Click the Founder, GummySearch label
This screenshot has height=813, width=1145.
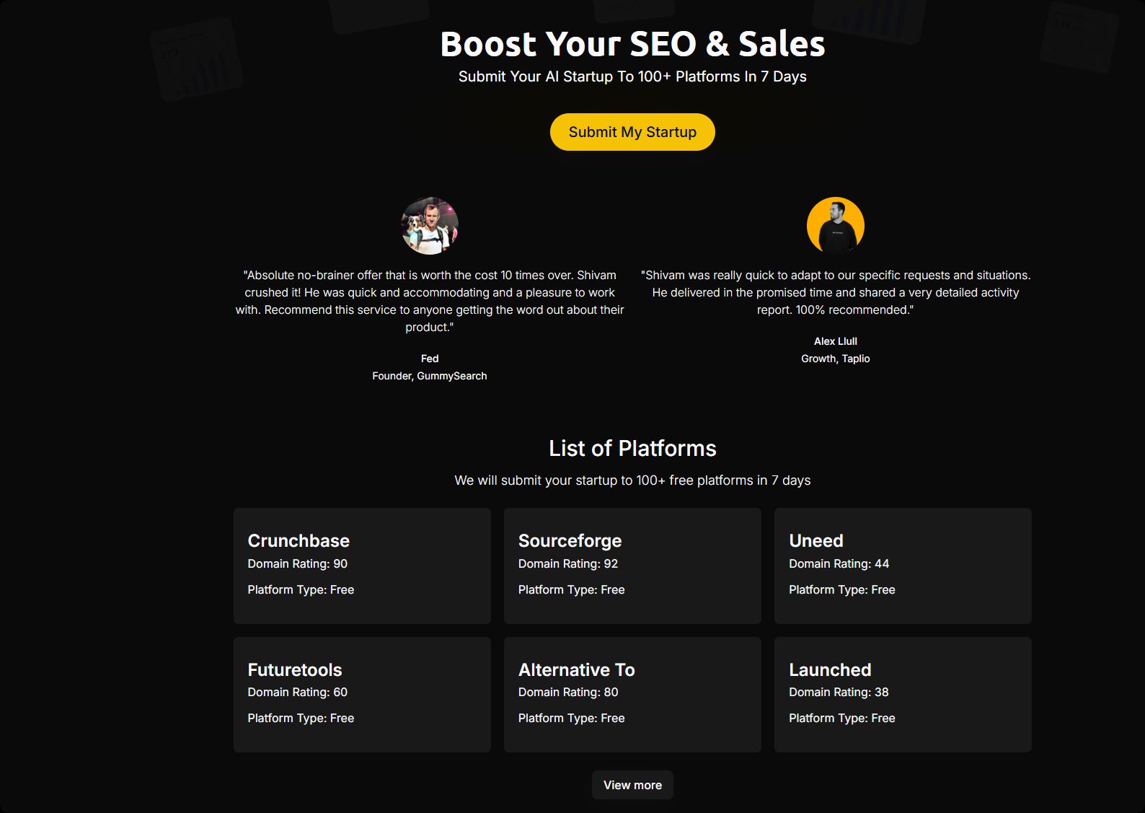(430, 376)
